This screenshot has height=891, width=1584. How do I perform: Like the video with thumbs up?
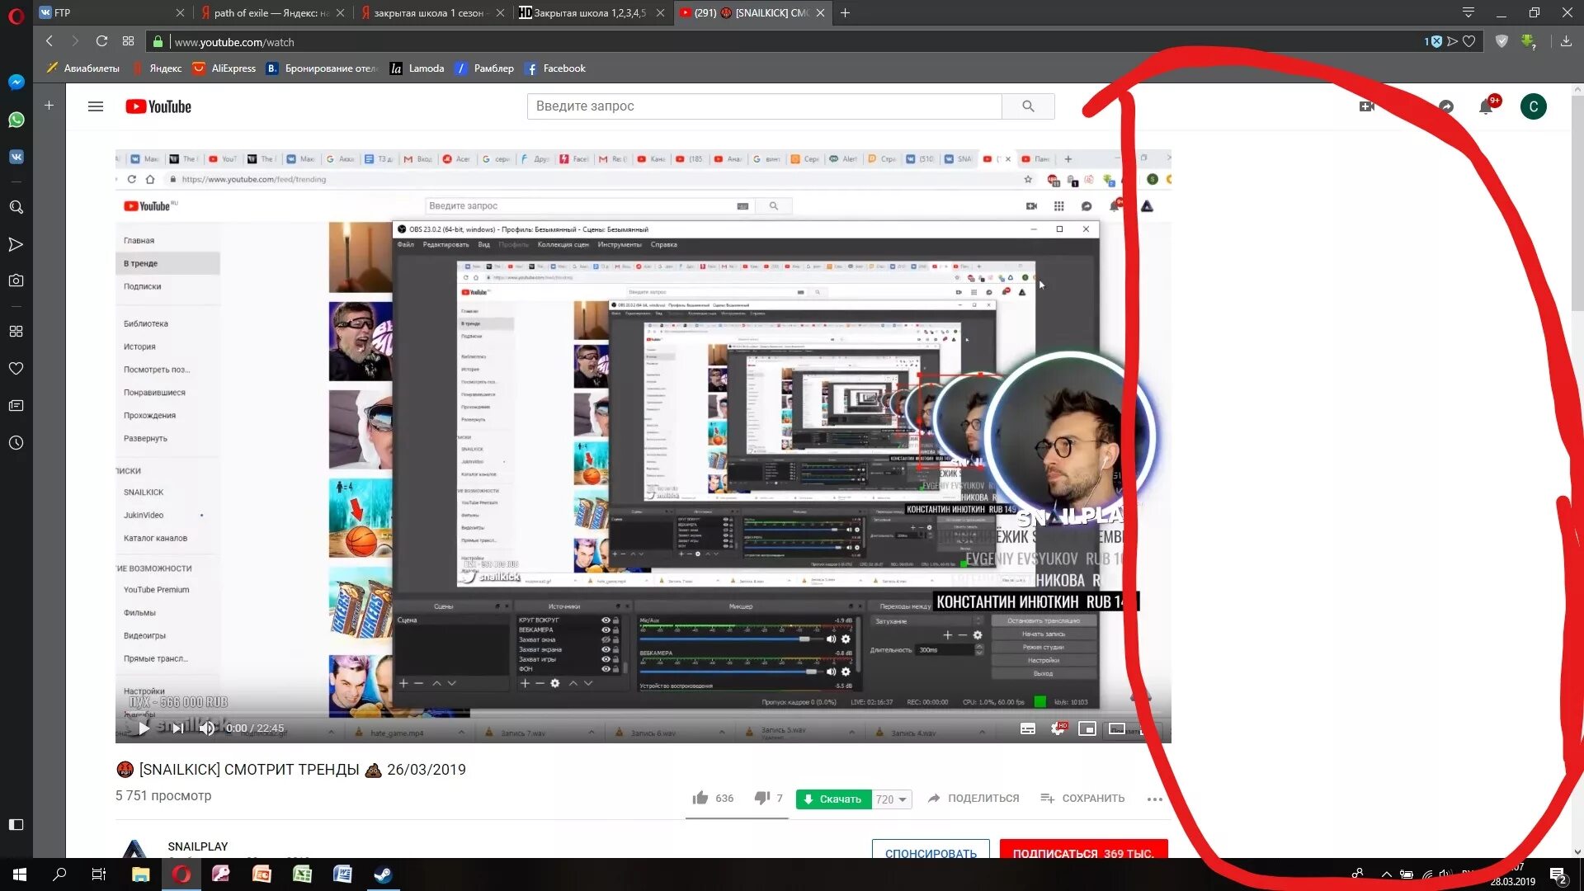(700, 798)
